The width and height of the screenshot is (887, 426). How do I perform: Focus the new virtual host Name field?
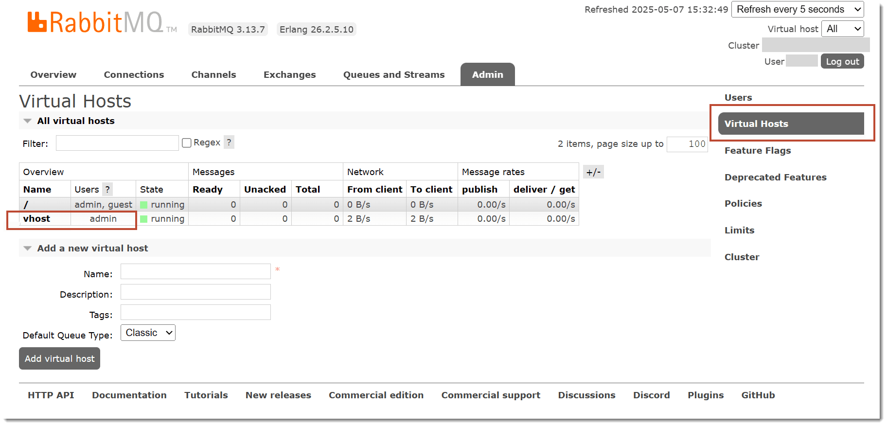[x=195, y=271]
